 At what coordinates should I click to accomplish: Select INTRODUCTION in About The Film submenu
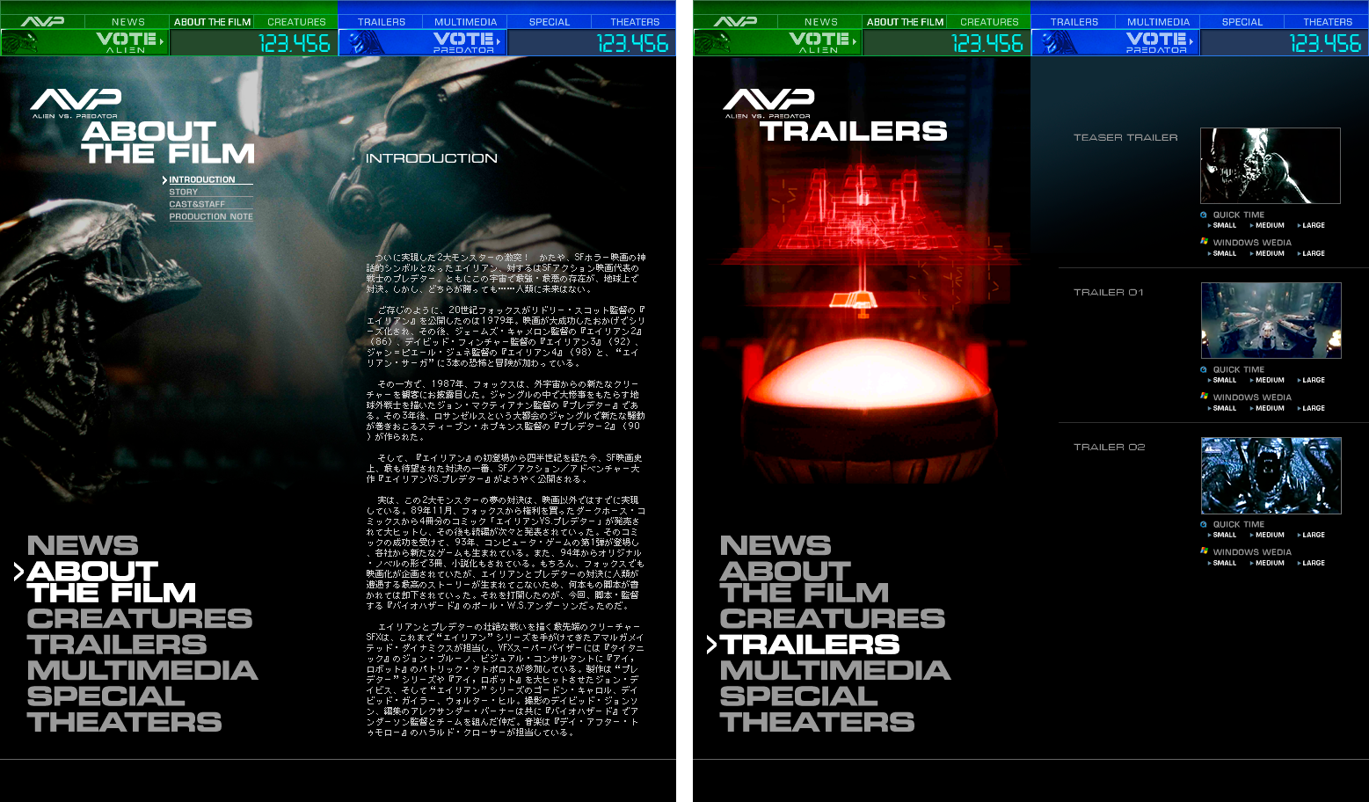point(202,179)
